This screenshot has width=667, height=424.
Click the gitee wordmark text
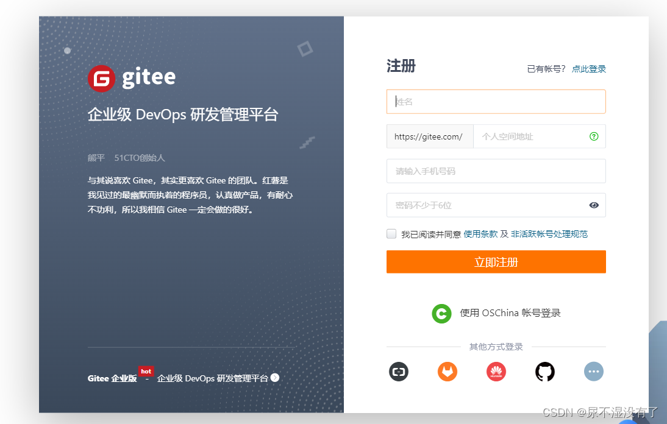(x=149, y=78)
